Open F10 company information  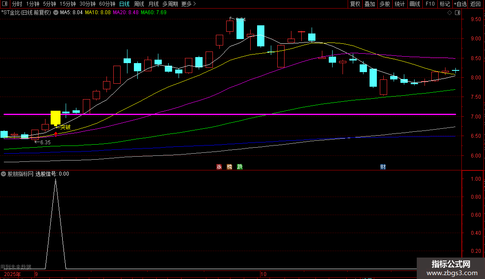pyautogui.click(x=430, y=4)
